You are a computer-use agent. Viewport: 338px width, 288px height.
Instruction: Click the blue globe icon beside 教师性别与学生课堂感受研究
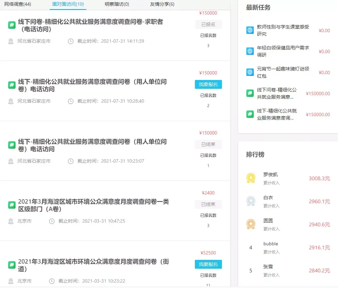[250, 30]
